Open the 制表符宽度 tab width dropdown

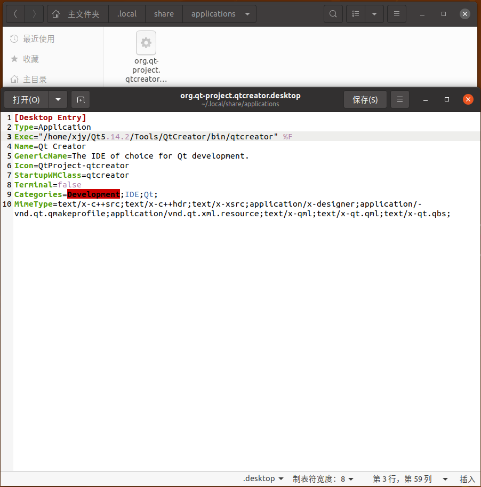[323, 478]
